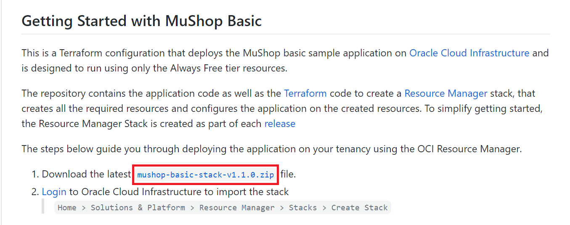Click the Home > Solutions & Platform breadcrumb code text
Screen dimensions: 570x225
pos(223,207)
